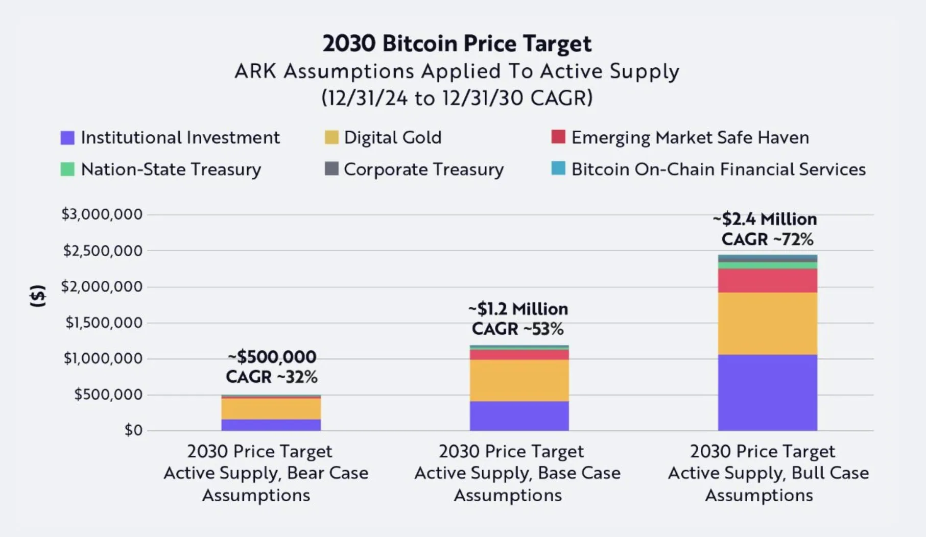Click the blue Bitcoin On-Chain Financial Services swatch
This screenshot has width=926, height=537.
pos(558,168)
